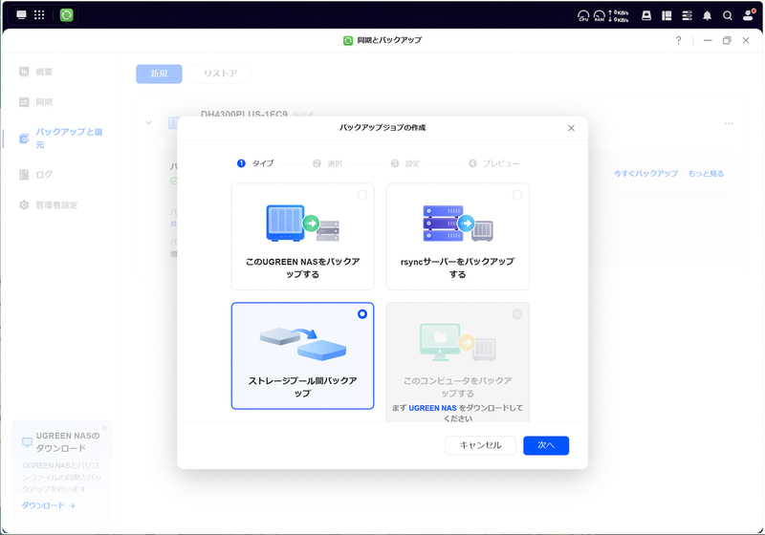Click step 4 プレビュー in the wizard
The height and width of the screenshot is (535, 765).
493,163
